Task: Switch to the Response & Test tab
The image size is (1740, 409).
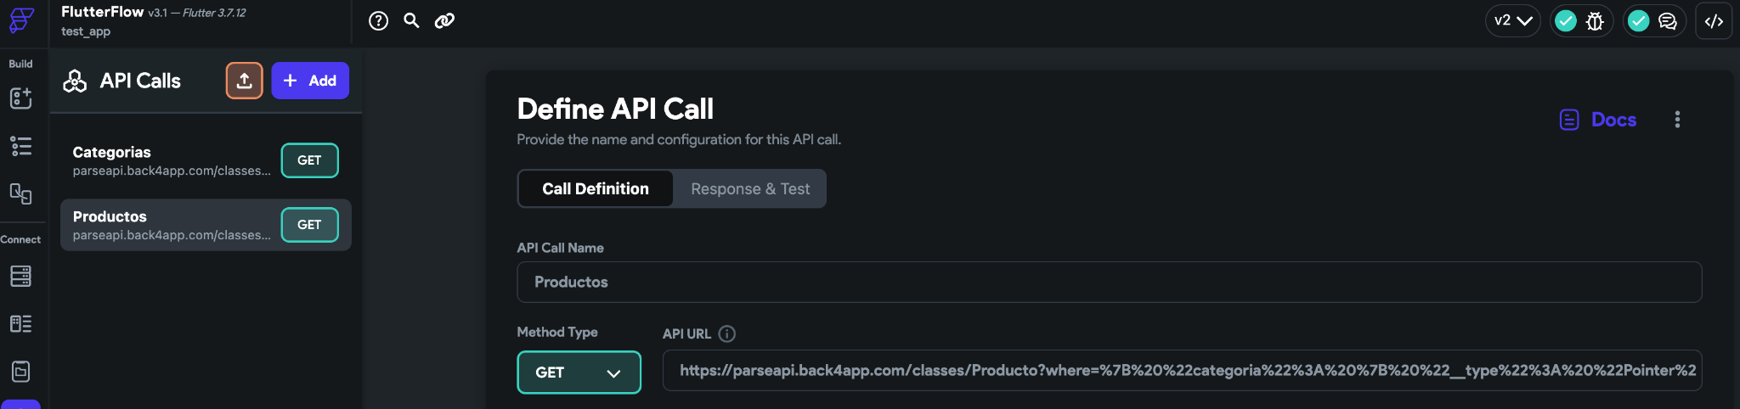Action: (x=750, y=189)
